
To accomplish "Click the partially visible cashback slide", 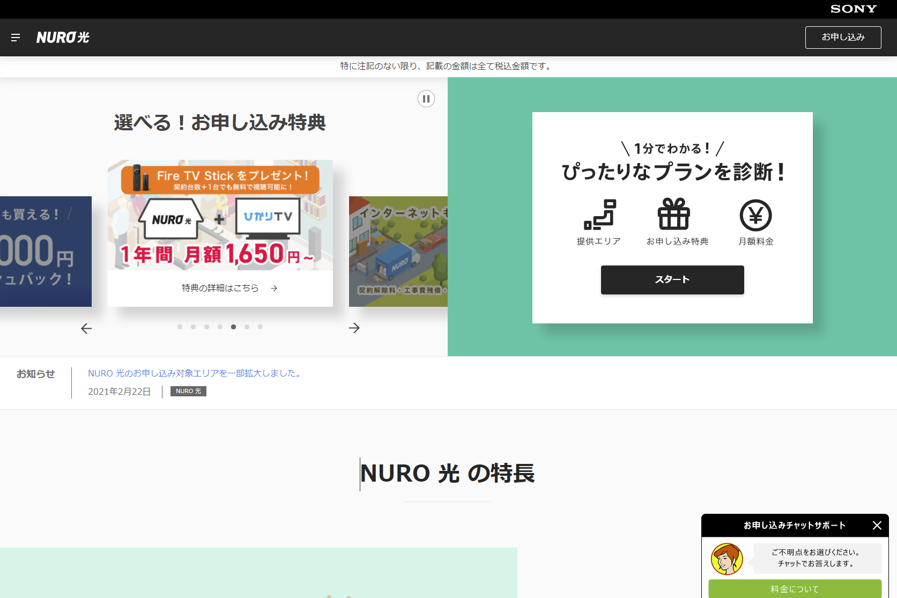I will tap(46, 252).
